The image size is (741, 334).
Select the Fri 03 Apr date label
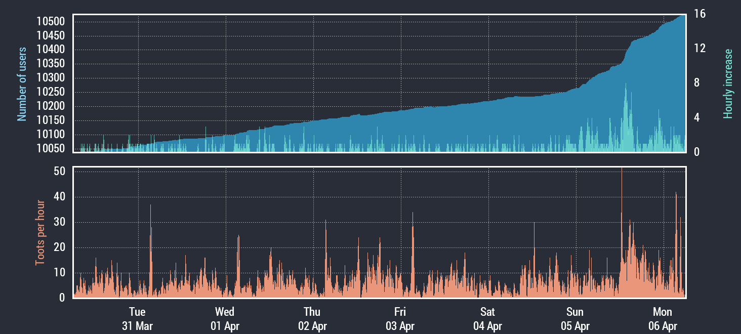[400, 318]
